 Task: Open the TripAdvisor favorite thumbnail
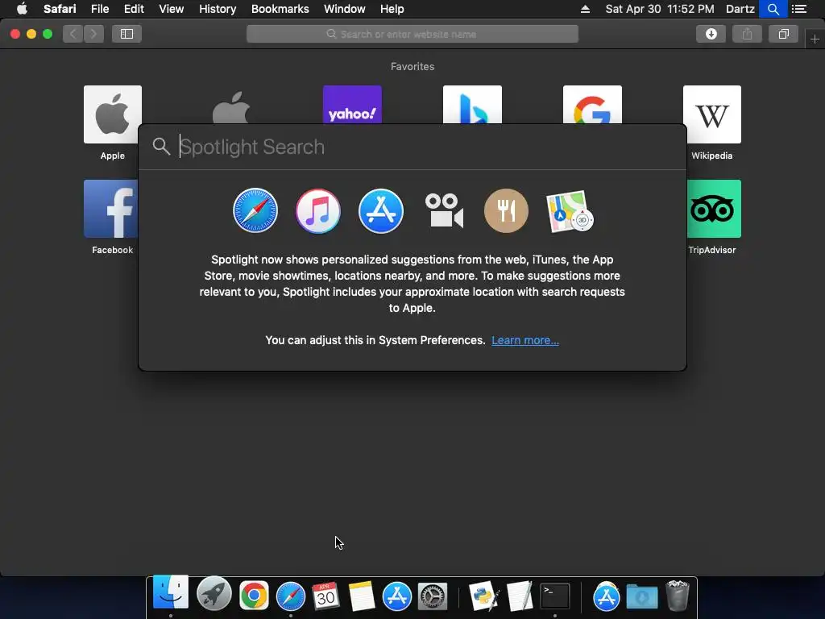tap(714, 209)
